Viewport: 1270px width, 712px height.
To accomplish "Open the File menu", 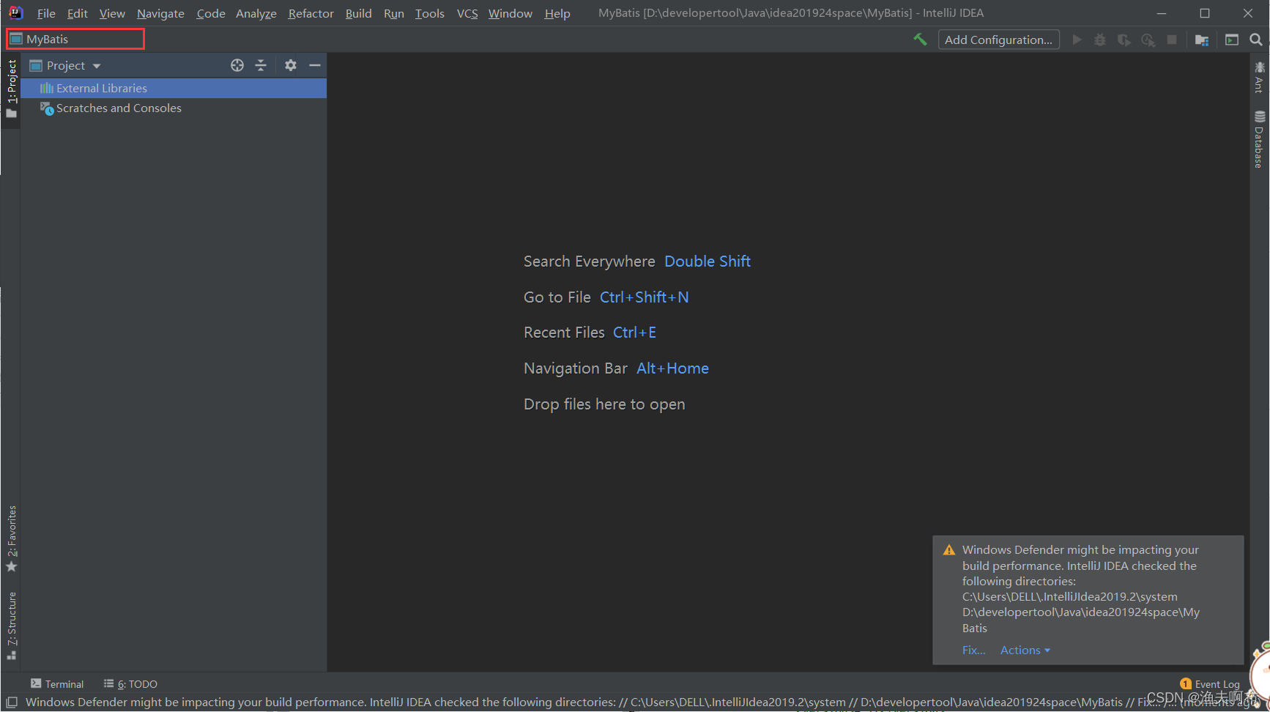I will click(46, 13).
